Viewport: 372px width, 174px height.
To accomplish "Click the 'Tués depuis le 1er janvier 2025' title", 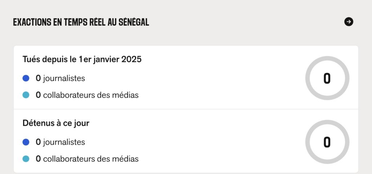I will [82, 59].
